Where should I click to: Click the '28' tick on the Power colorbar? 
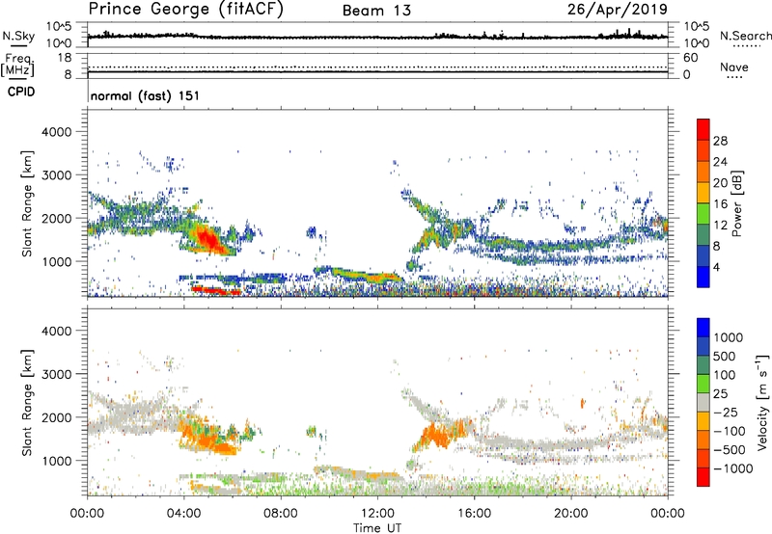click(x=720, y=141)
